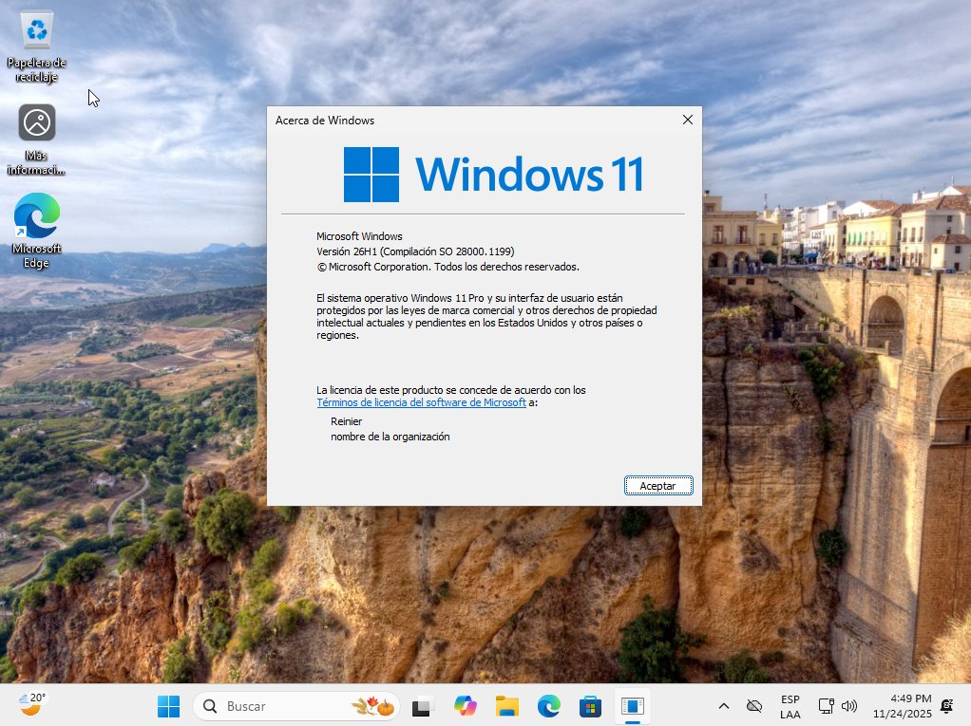Screen dimensions: 971x726
Task: Open File Explorer from the taskbar
Action: click(507, 706)
